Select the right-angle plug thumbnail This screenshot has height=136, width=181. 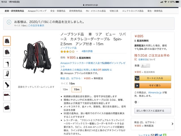tap(7, 63)
